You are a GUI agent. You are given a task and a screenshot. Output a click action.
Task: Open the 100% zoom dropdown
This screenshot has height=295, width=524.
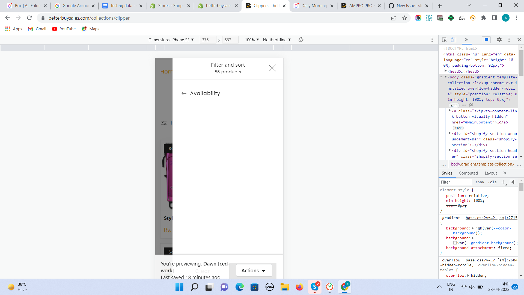[252, 40]
